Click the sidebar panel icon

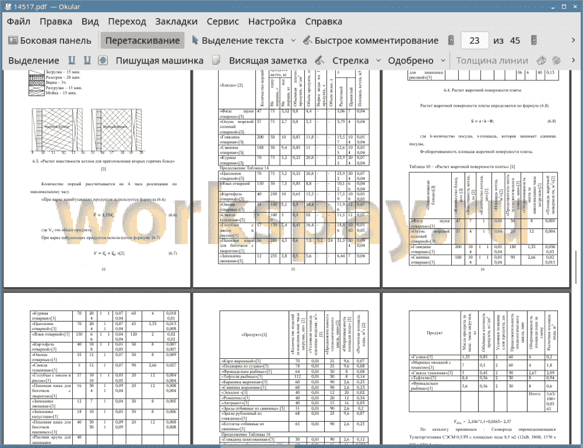(x=13, y=41)
